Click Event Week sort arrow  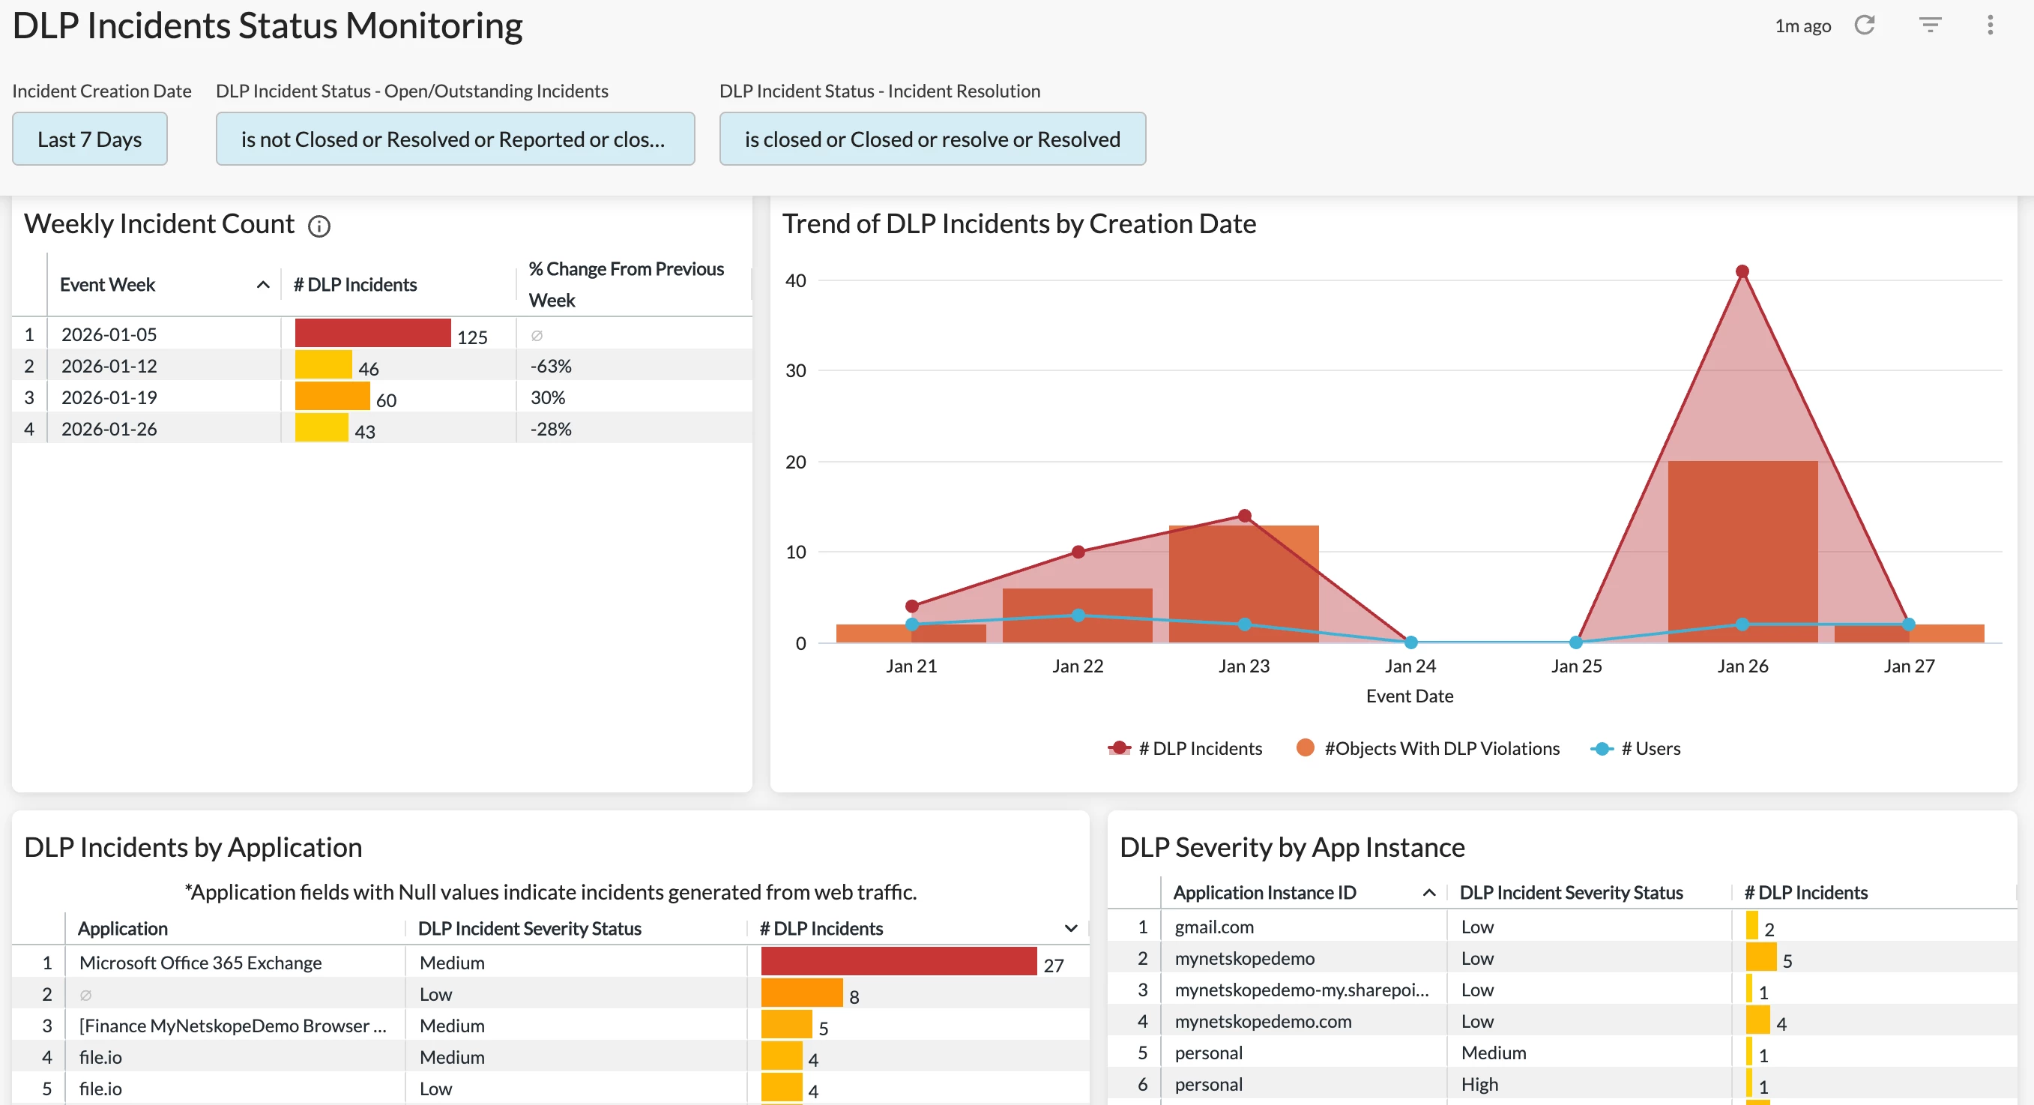pos(263,285)
